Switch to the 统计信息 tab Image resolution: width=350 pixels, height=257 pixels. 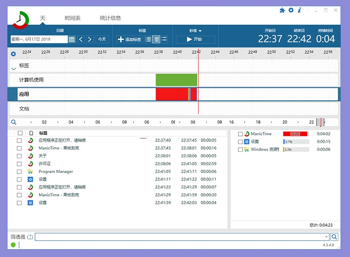point(110,18)
